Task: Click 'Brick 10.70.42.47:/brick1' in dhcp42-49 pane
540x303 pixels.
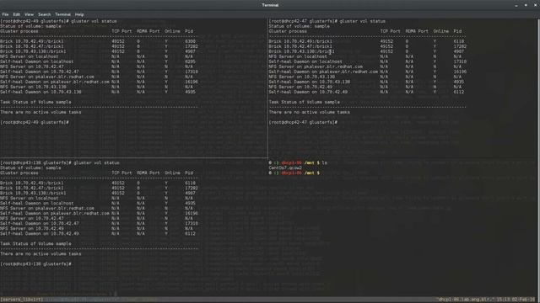Action: pos(32,46)
